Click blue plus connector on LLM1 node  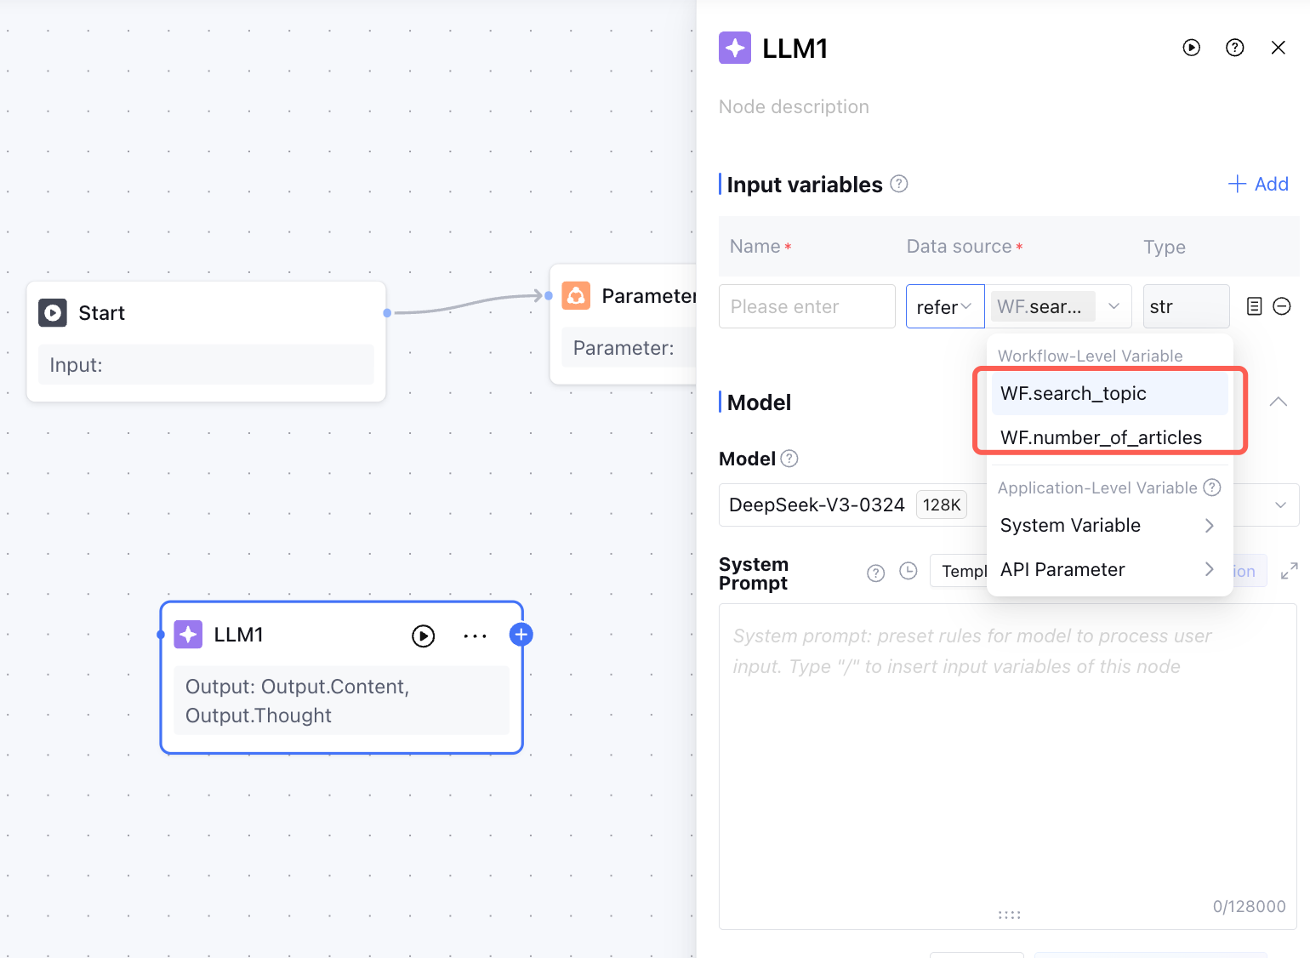pos(521,634)
